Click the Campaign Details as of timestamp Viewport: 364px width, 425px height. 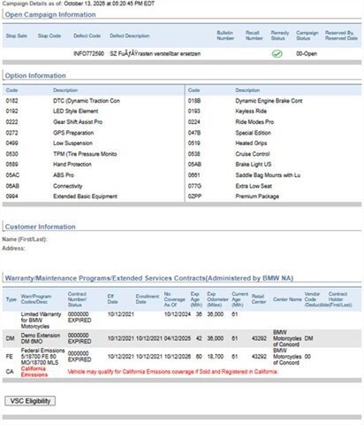(x=79, y=4)
